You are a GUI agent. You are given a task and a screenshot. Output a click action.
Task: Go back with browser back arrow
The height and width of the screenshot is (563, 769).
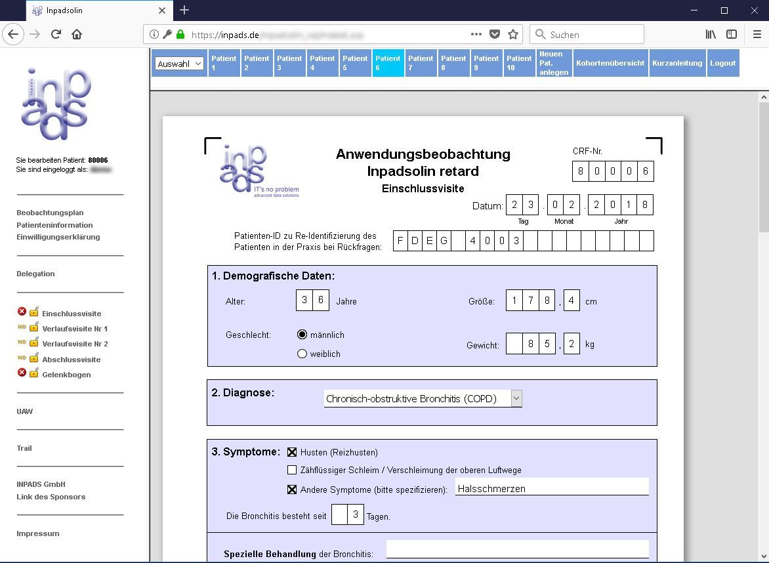[x=13, y=34]
